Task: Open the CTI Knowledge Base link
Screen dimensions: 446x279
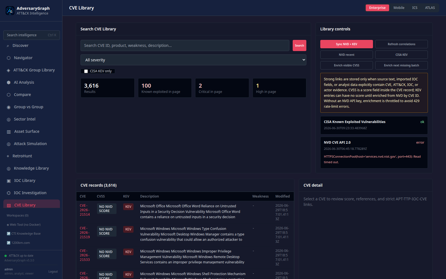Action: pyautogui.click(x=24, y=234)
